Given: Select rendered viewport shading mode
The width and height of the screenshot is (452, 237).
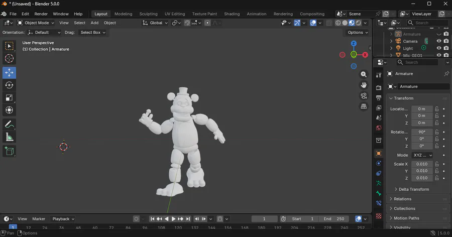Looking at the screenshot, I should tap(358, 23).
